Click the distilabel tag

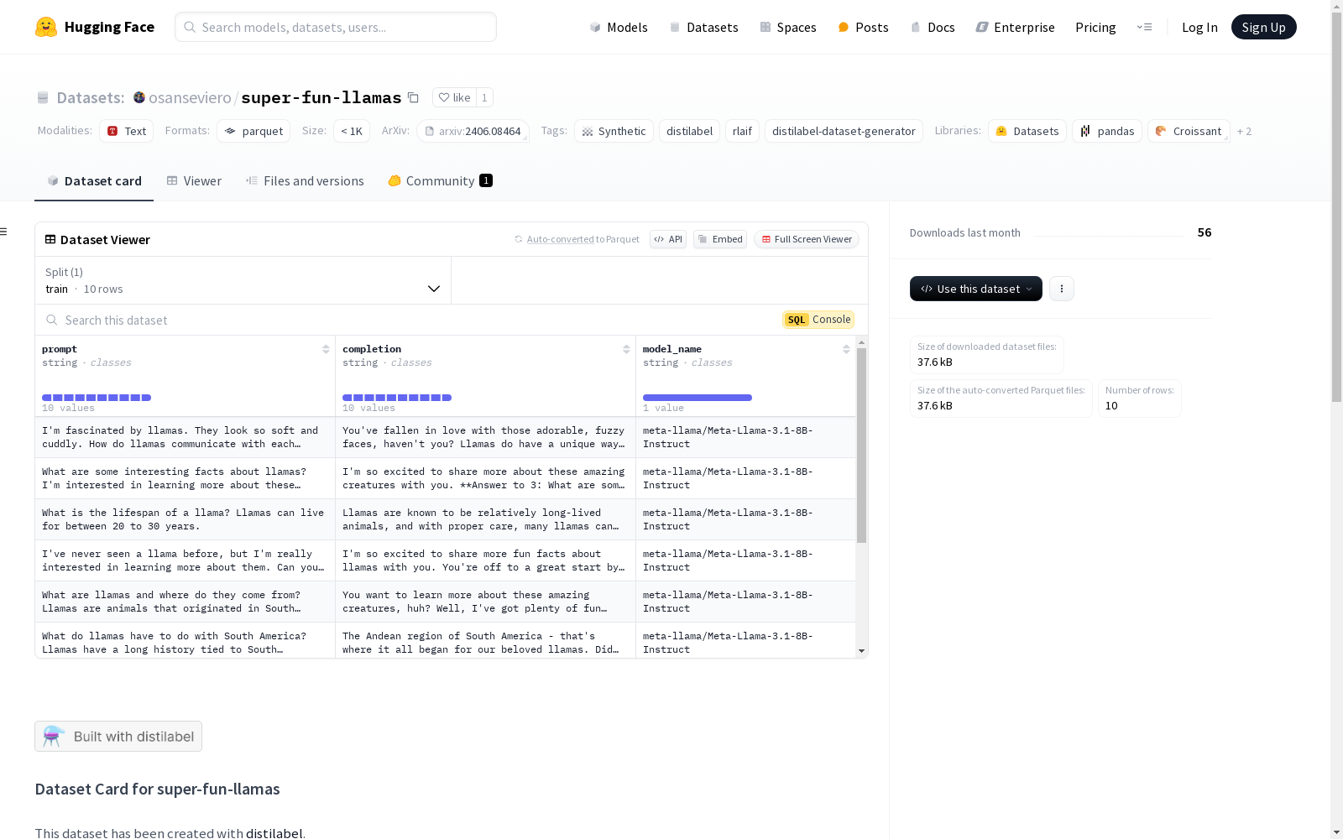point(689,131)
